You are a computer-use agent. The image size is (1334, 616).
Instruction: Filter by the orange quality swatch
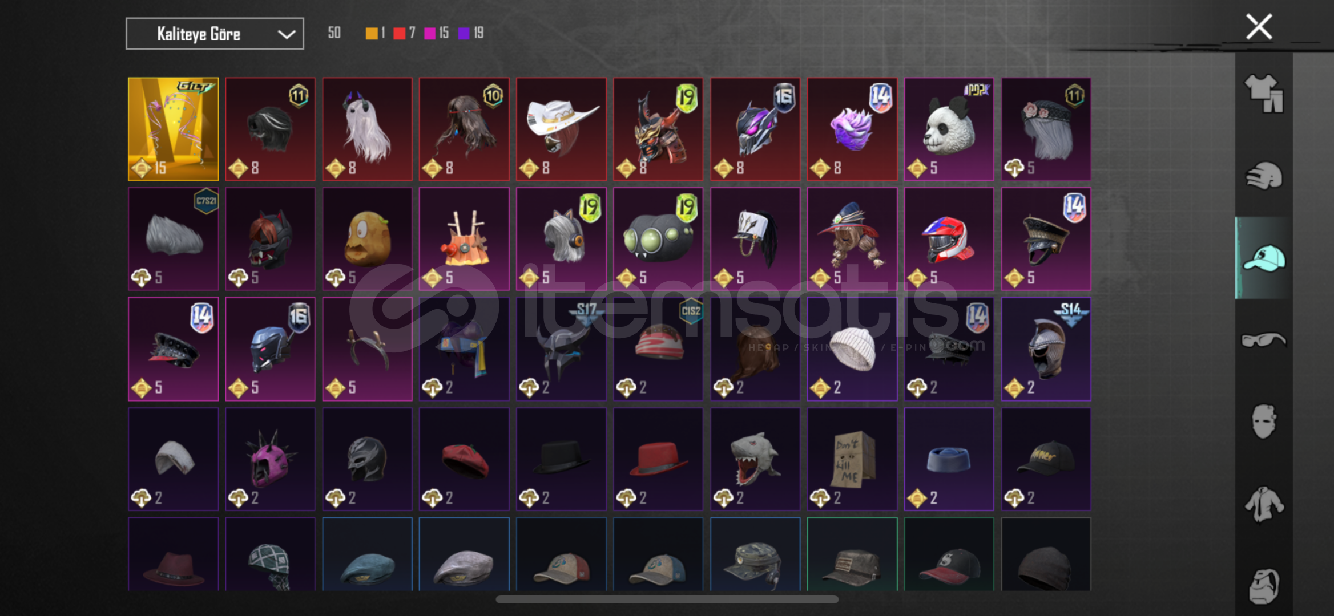371,34
